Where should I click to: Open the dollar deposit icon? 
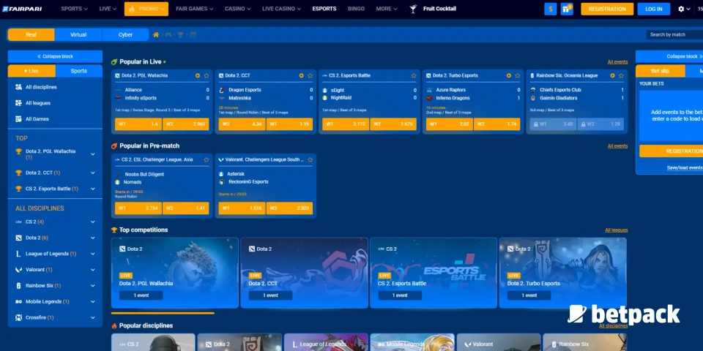550,9
